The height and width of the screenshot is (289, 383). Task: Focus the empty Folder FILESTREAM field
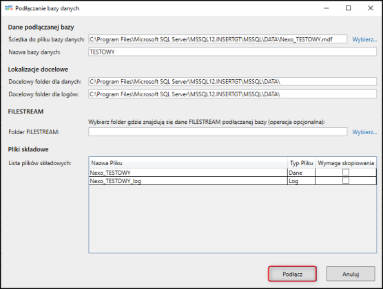[218, 132]
